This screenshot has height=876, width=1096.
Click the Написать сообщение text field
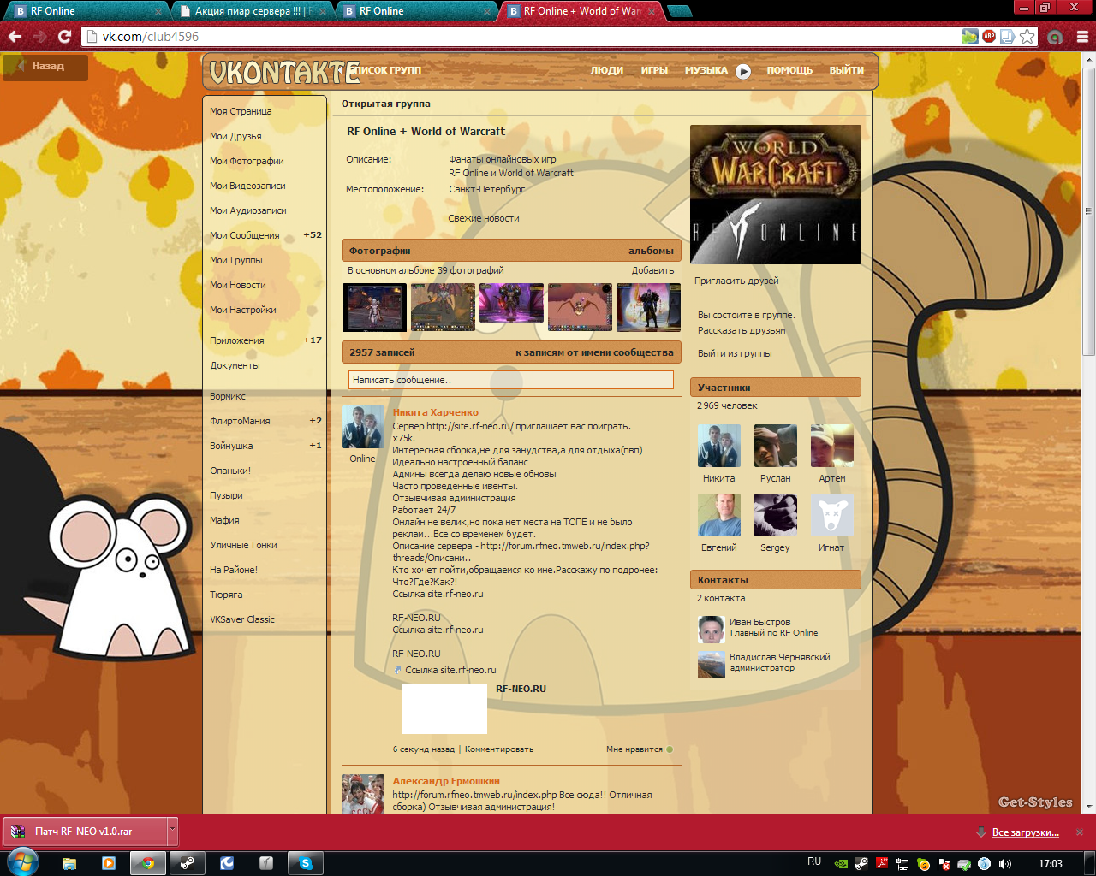[510, 380]
